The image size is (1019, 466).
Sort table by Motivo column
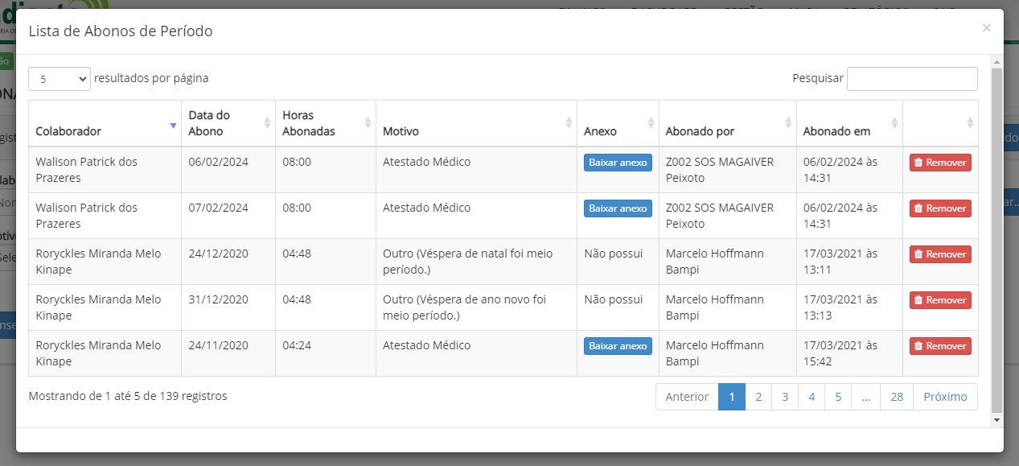pyautogui.click(x=476, y=124)
